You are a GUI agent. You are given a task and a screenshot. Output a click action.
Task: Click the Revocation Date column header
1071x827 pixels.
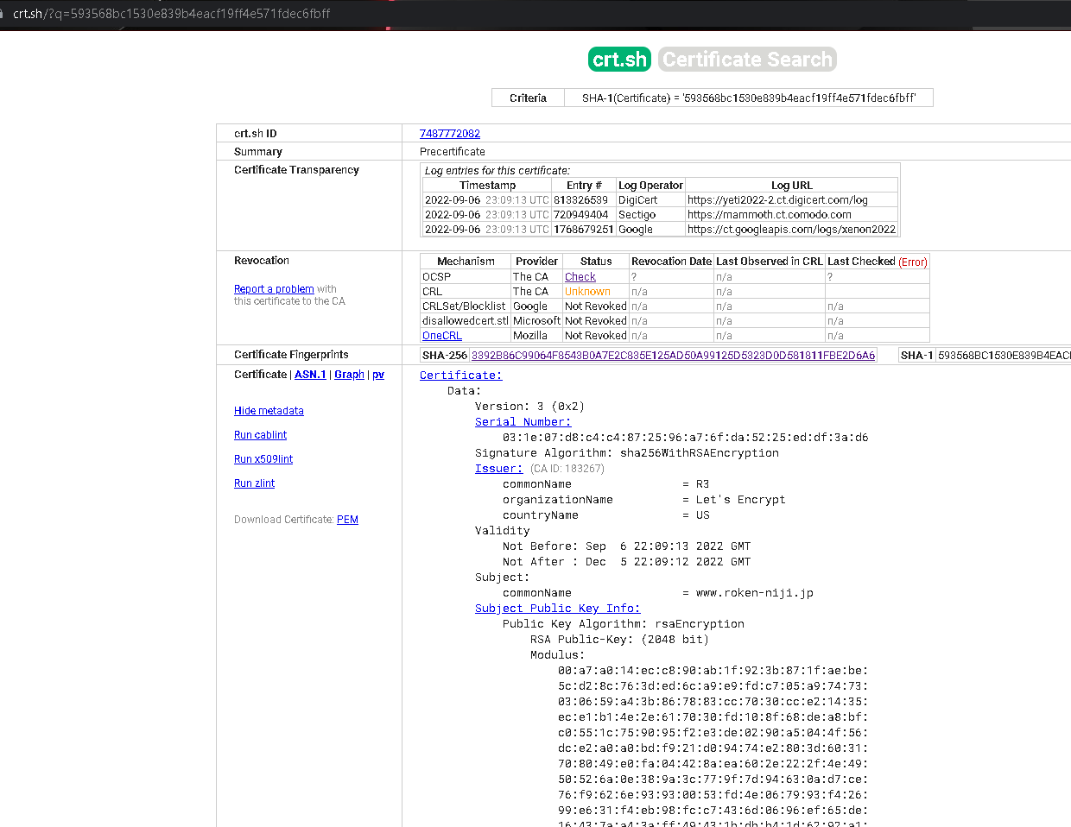[671, 262]
